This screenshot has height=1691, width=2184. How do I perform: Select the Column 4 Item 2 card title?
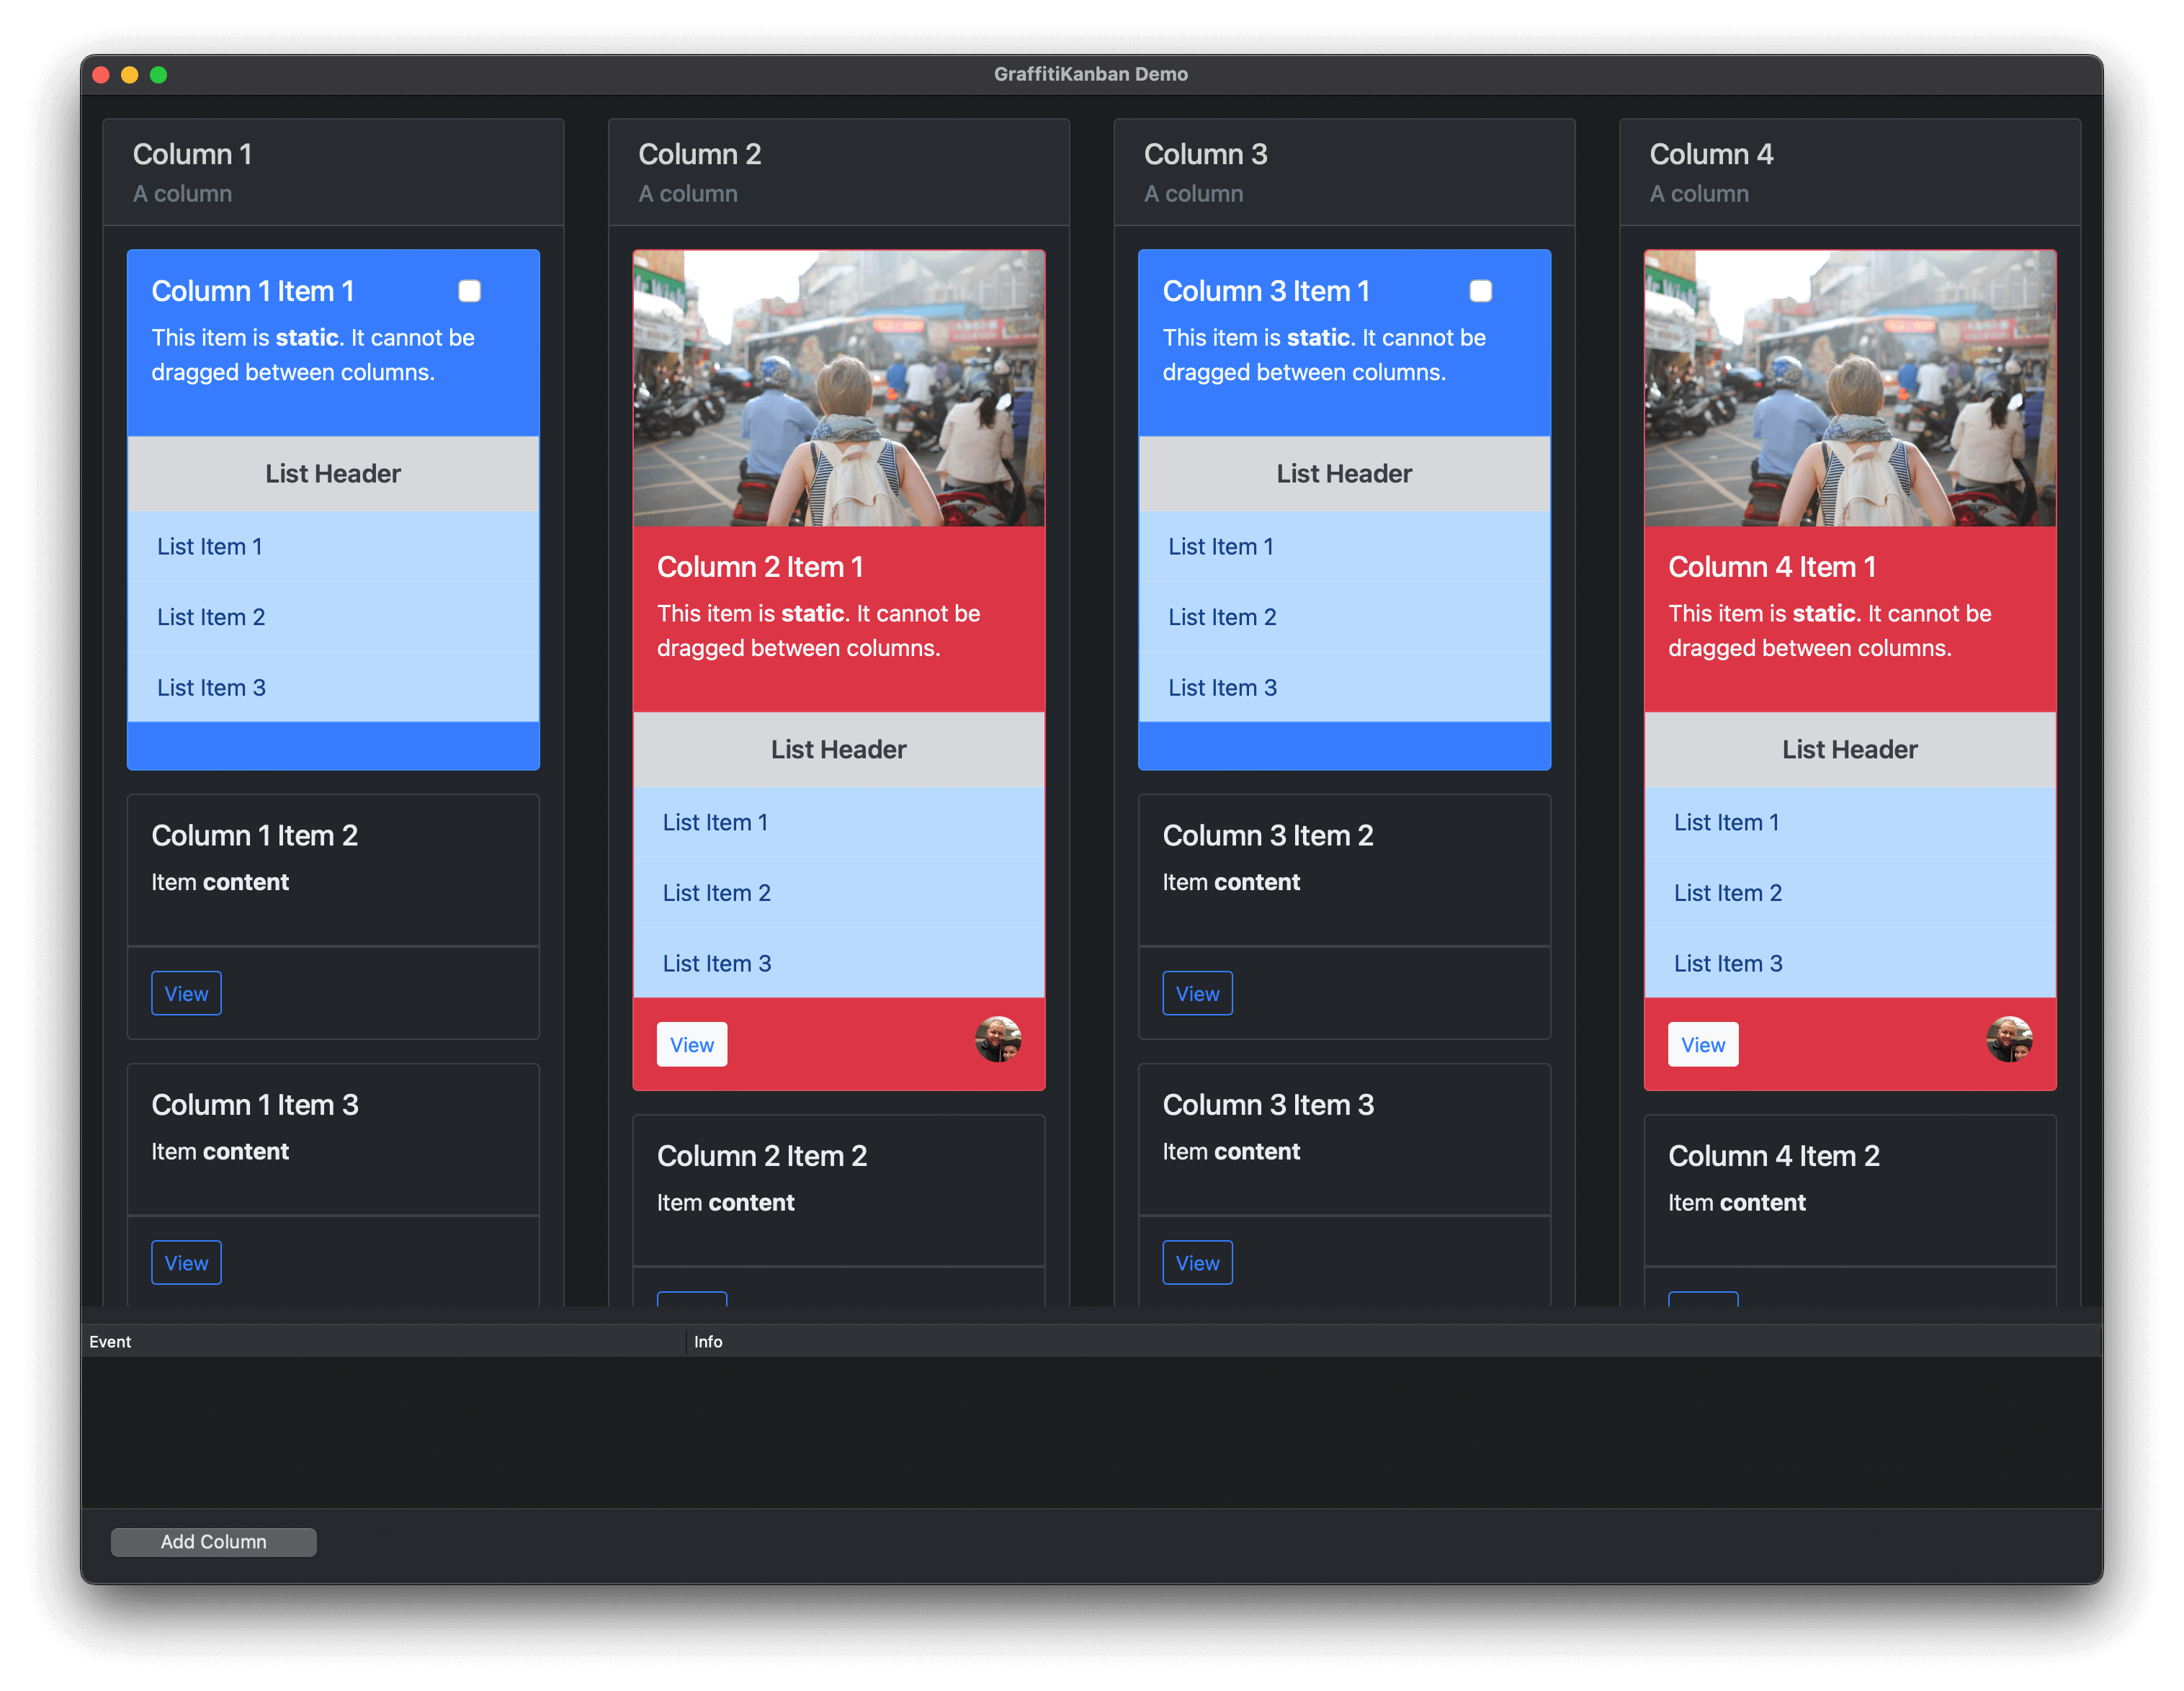(x=1773, y=1155)
